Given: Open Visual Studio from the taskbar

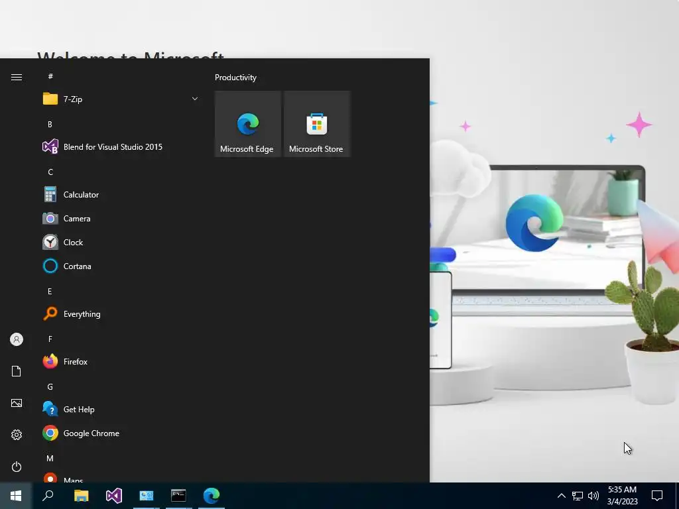Looking at the screenshot, I should point(114,496).
